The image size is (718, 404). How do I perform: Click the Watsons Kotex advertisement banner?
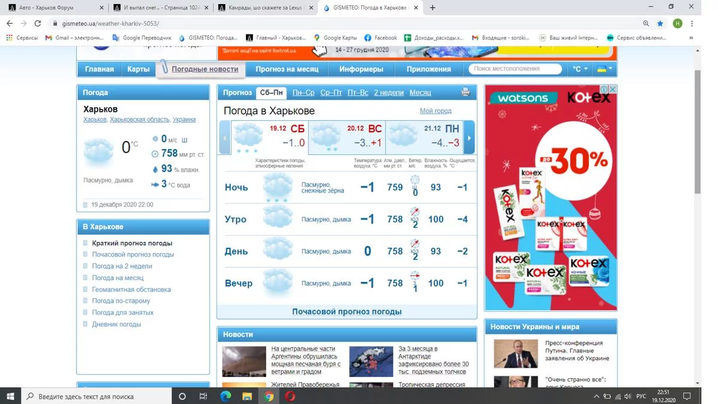click(550, 198)
